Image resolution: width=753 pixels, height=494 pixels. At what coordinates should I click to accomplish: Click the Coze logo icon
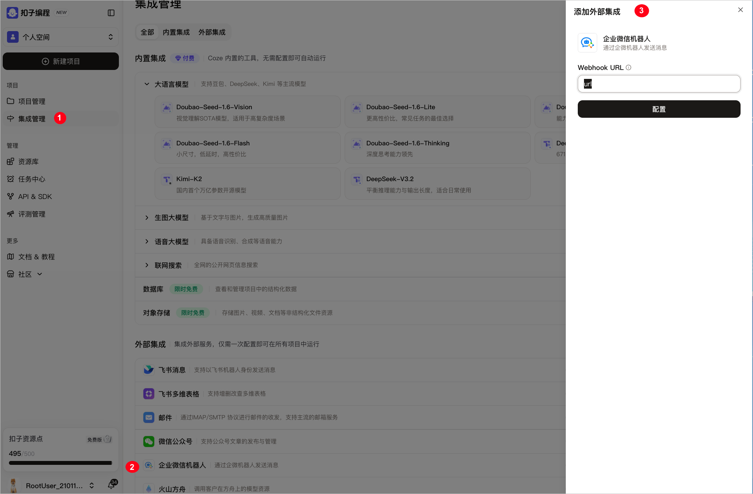tap(12, 12)
